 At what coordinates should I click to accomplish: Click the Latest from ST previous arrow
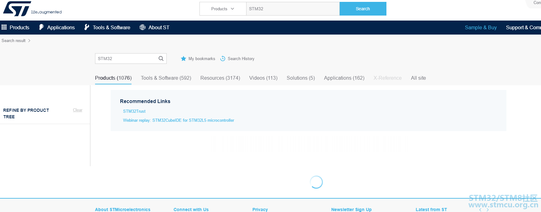click(480, 210)
